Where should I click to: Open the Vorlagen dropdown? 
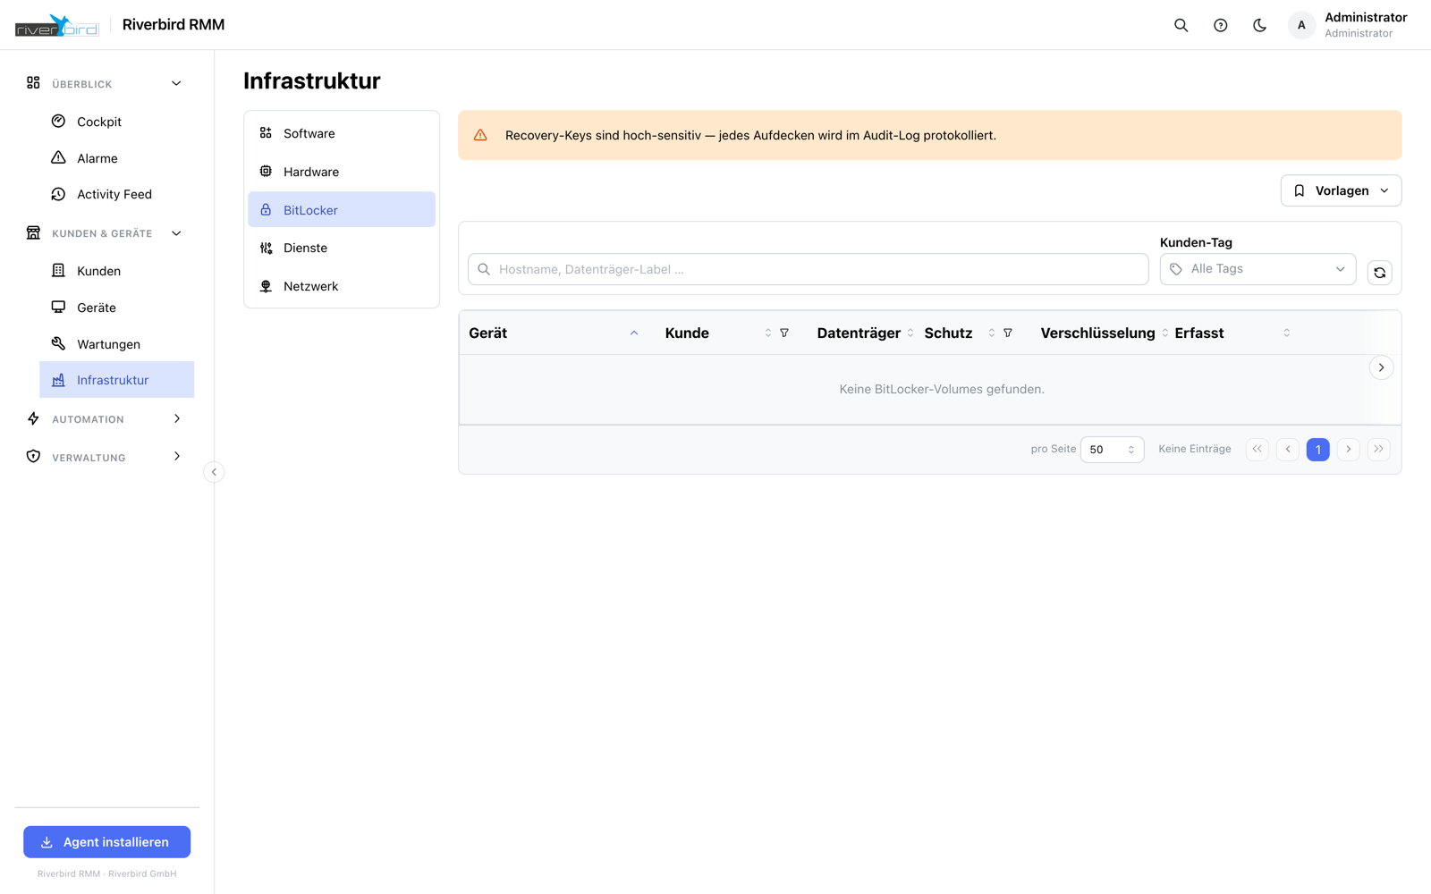[1341, 190]
